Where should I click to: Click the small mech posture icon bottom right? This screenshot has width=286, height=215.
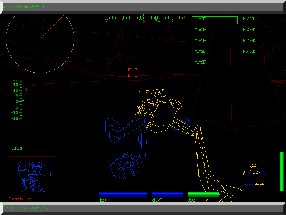[254, 174]
